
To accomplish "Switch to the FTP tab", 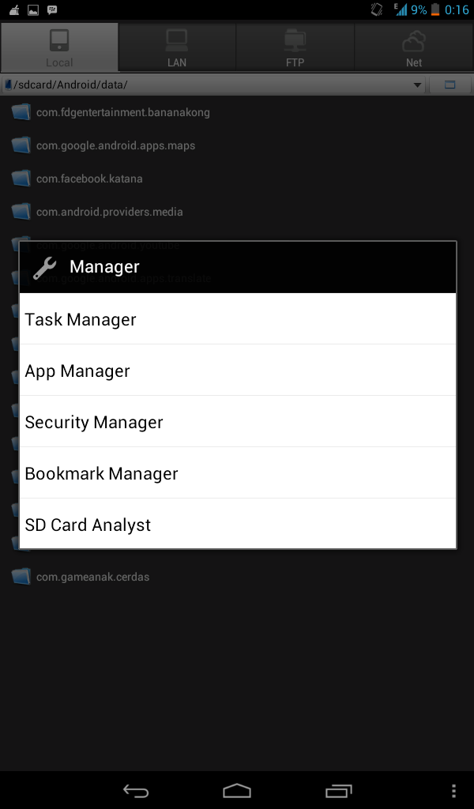I will pyautogui.click(x=295, y=47).
